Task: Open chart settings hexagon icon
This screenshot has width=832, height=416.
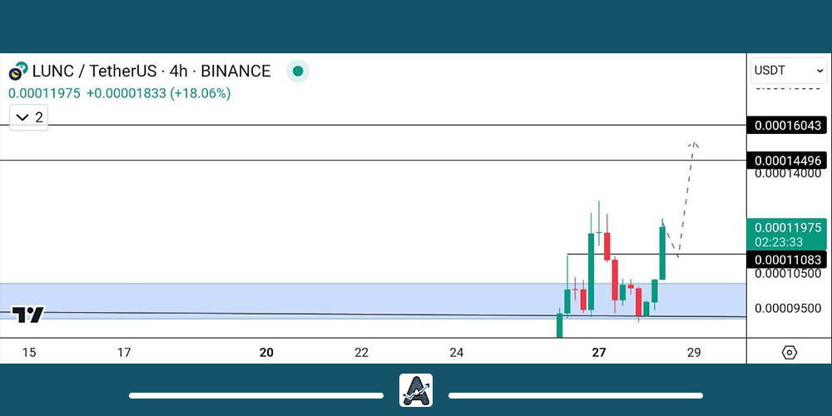Action: [x=789, y=352]
